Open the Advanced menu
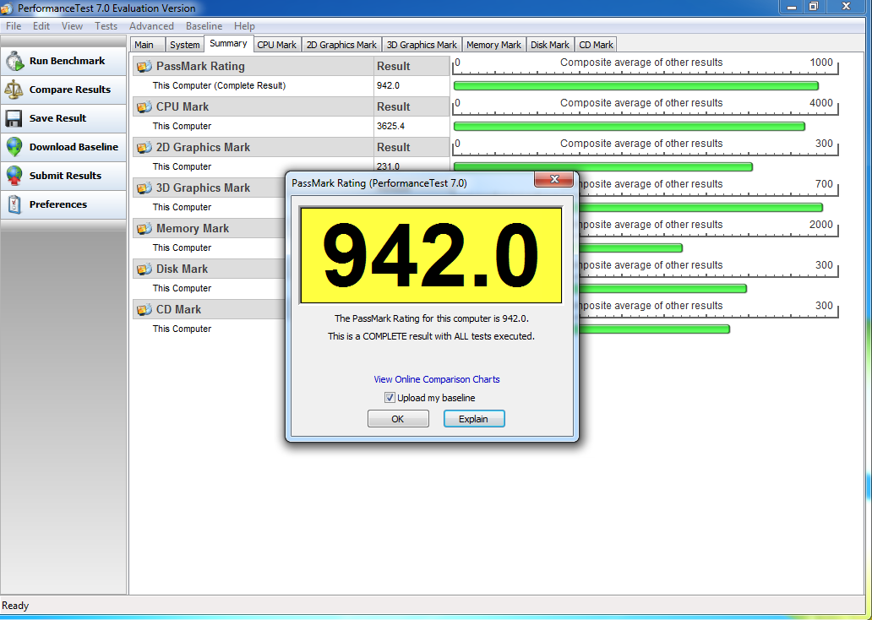 pyautogui.click(x=151, y=26)
